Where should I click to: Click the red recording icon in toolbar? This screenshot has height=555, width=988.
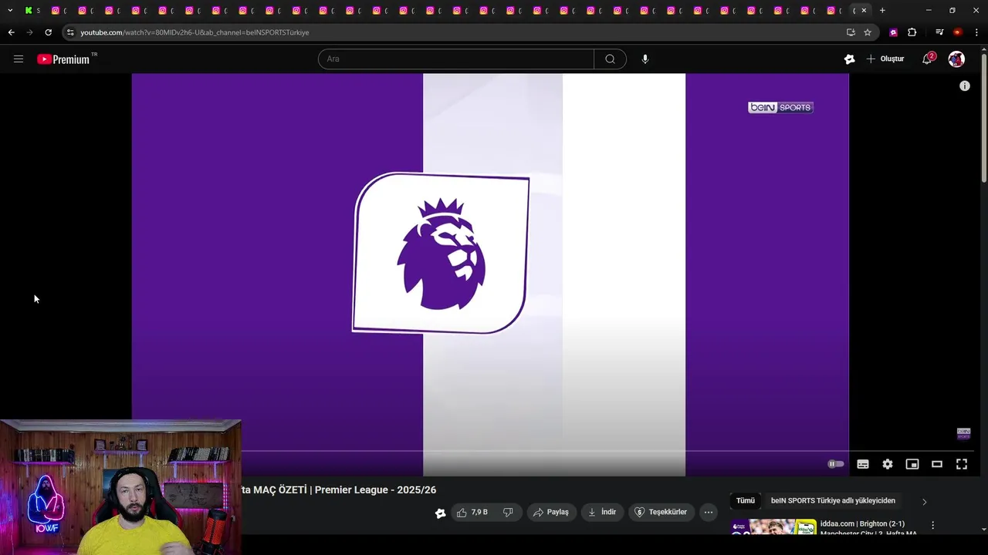tap(957, 32)
